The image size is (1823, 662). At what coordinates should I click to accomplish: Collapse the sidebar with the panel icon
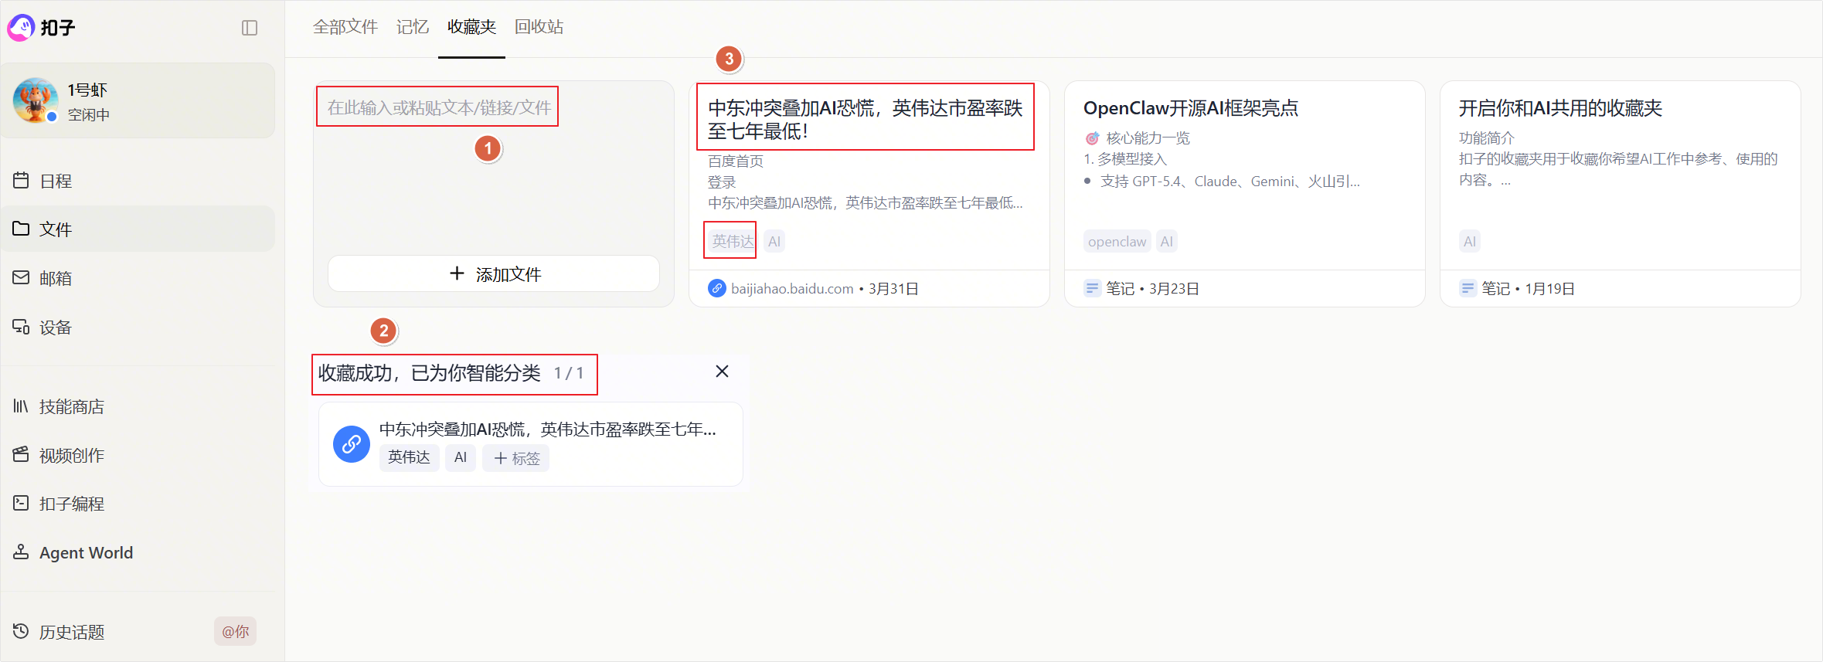tap(250, 28)
